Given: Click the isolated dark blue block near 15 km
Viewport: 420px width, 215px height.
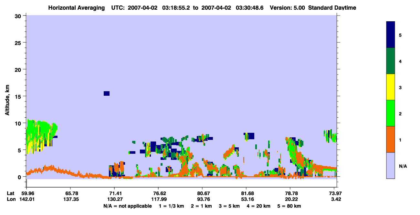Looking at the screenshot, I should (107, 93).
